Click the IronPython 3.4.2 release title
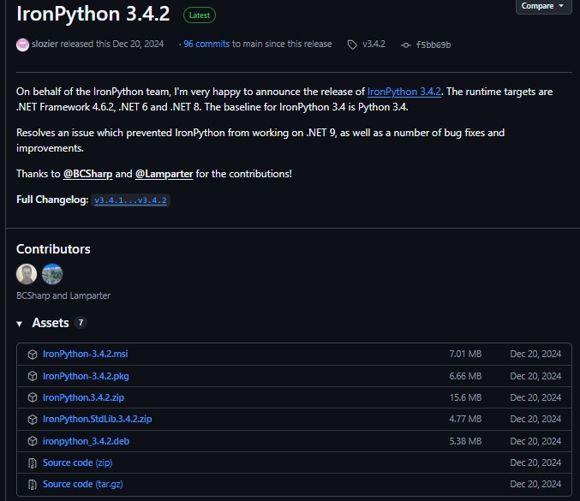 coord(93,14)
